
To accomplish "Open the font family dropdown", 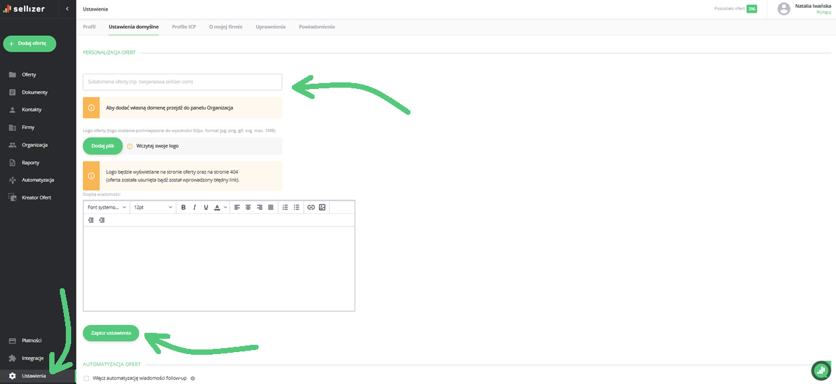I will pos(106,207).
